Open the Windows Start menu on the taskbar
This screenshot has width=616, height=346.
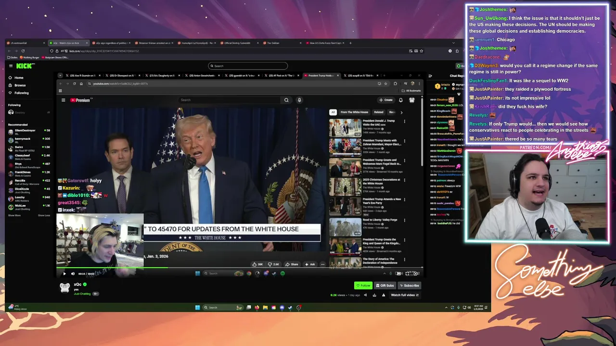[x=197, y=308]
